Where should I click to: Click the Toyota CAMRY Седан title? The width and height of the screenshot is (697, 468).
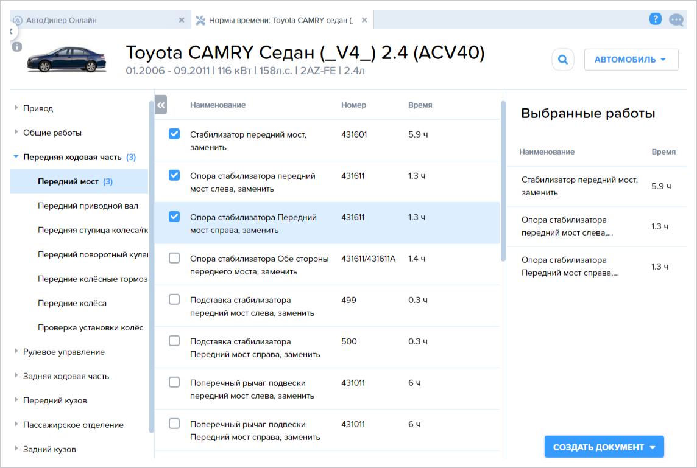click(305, 52)
